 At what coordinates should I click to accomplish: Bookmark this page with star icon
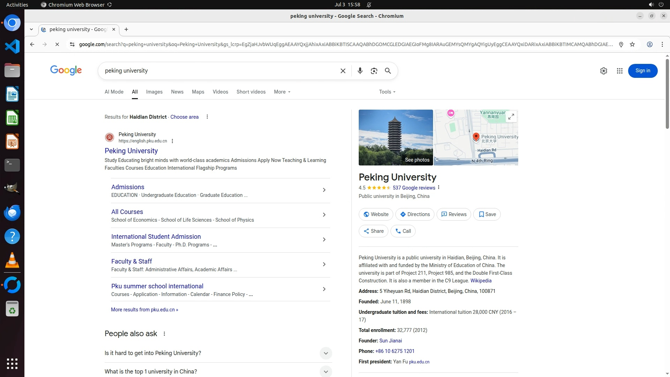632,44
